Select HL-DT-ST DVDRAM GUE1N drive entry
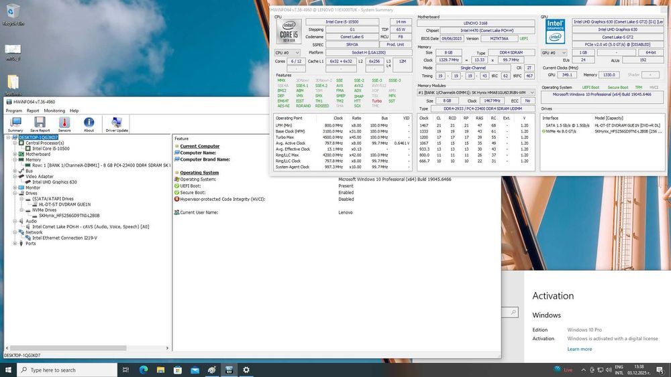This screenshot has height=377, width=671. (x=64, y=204)
